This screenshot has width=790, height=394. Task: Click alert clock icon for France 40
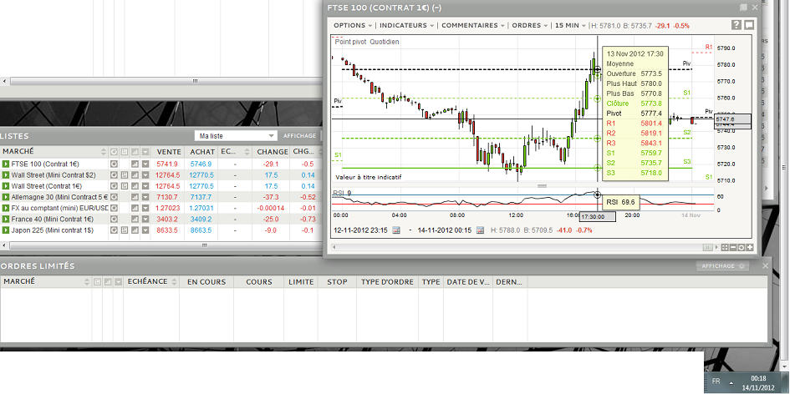(114, 219)
